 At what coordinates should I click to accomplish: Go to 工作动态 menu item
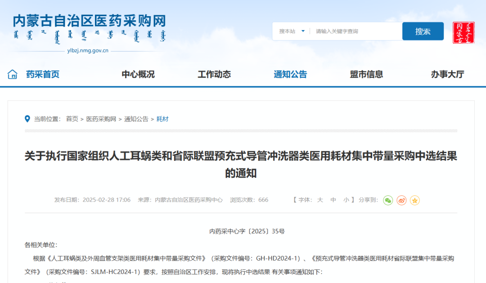pyautogui.click(x=214, y=75)
